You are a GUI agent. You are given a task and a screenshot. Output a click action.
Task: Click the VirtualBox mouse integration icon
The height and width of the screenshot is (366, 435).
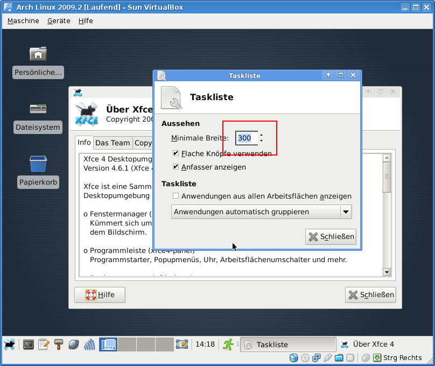click(x=366, y=358)
